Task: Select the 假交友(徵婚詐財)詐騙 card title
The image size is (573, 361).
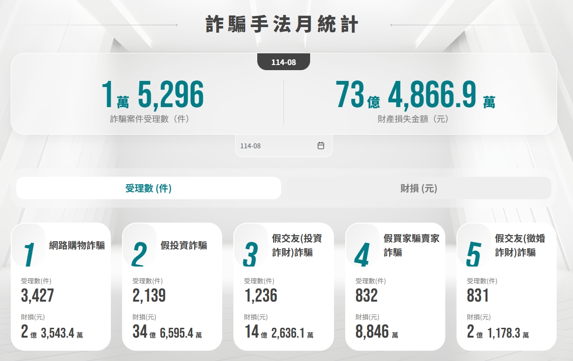Action: coord(520,245)
